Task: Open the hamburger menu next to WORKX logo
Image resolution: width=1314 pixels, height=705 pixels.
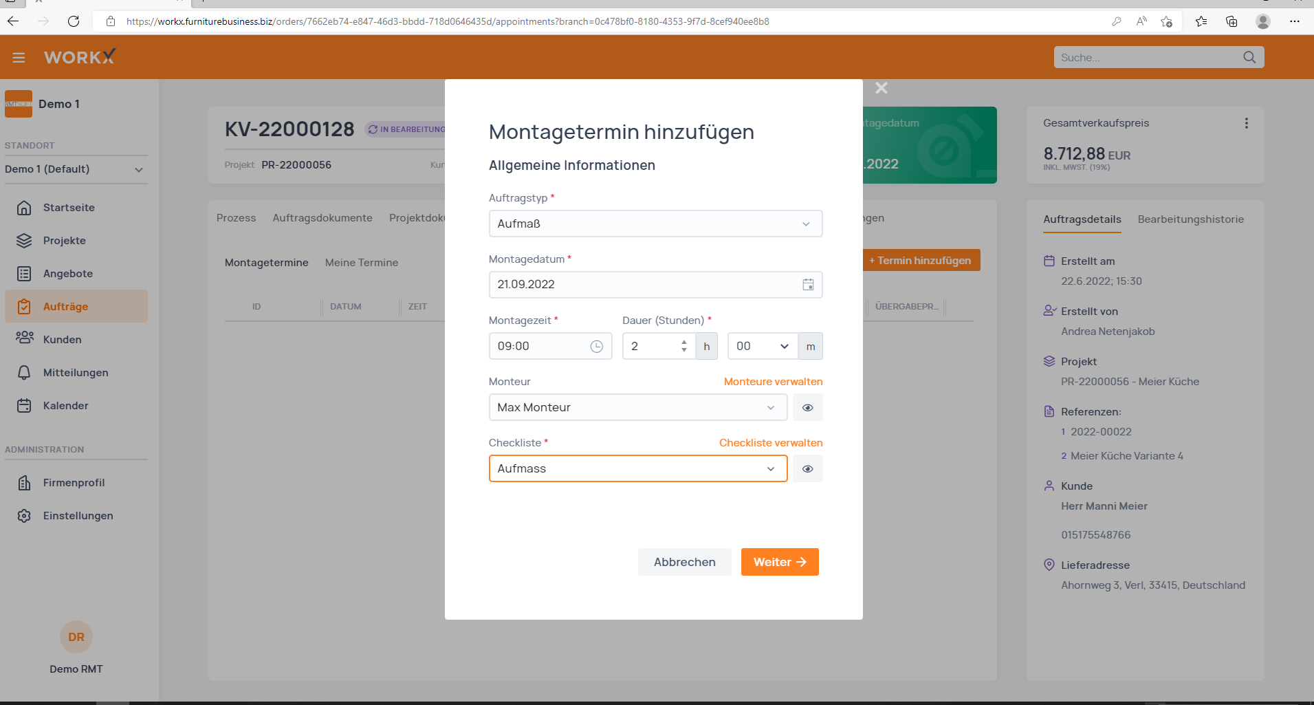Action: [x=19, y=58]
